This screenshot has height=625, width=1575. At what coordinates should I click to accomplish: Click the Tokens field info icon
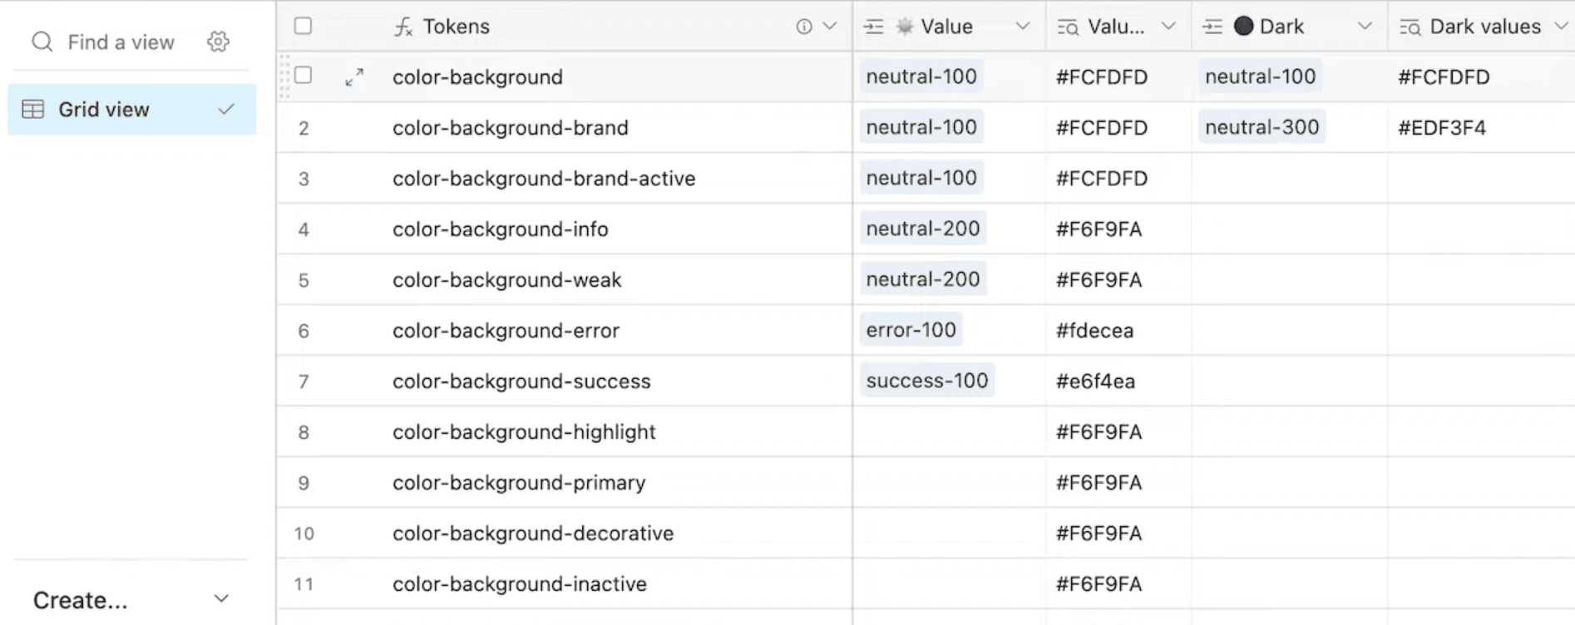click(x=803, y=27)
